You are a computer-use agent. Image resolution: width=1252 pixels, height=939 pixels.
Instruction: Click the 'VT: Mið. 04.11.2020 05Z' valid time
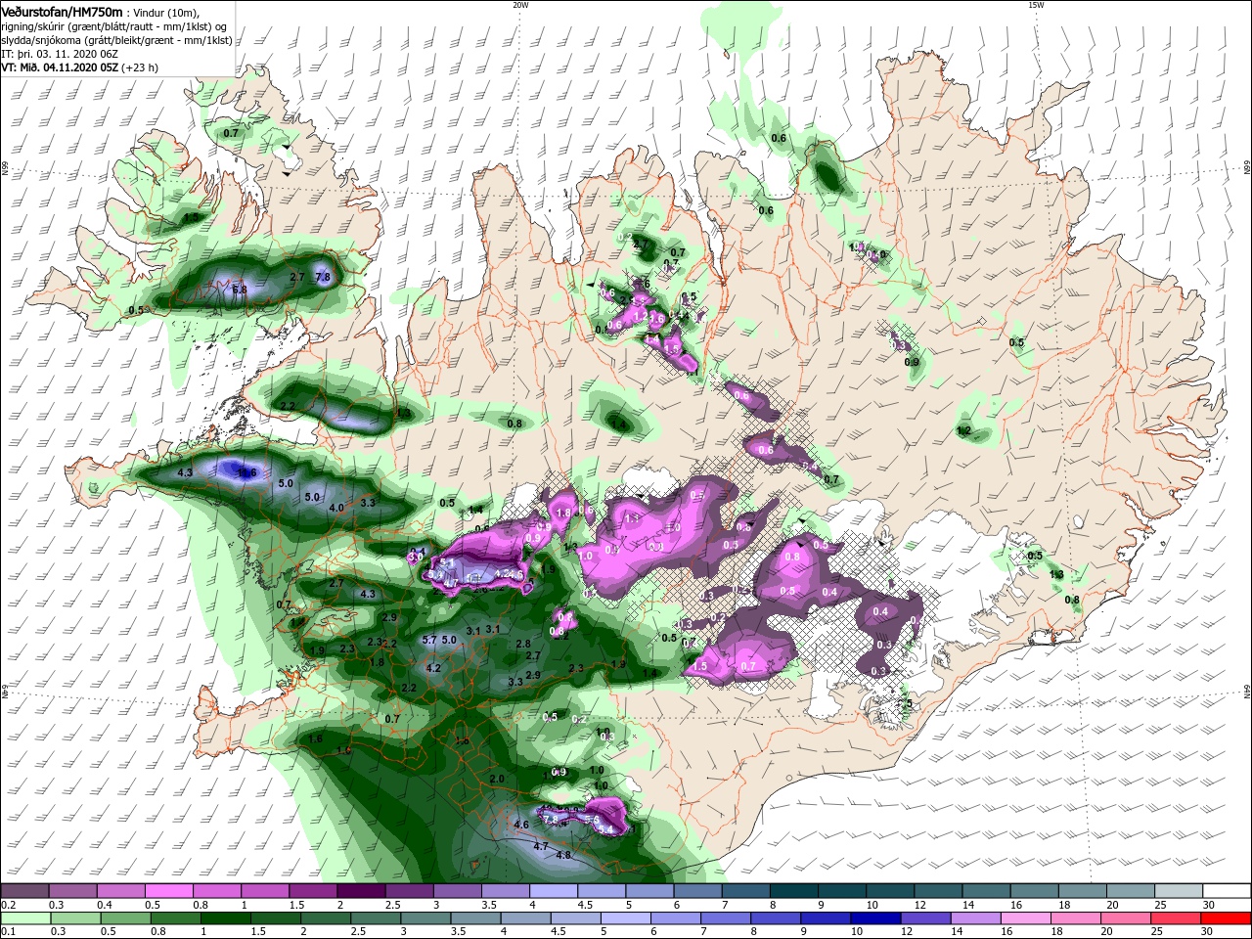(61, 67)
